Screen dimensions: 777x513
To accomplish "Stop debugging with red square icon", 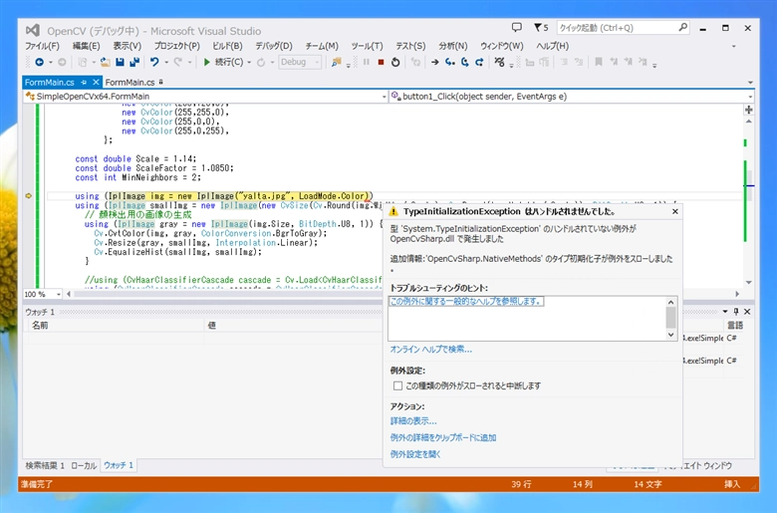I will [381, 62].
